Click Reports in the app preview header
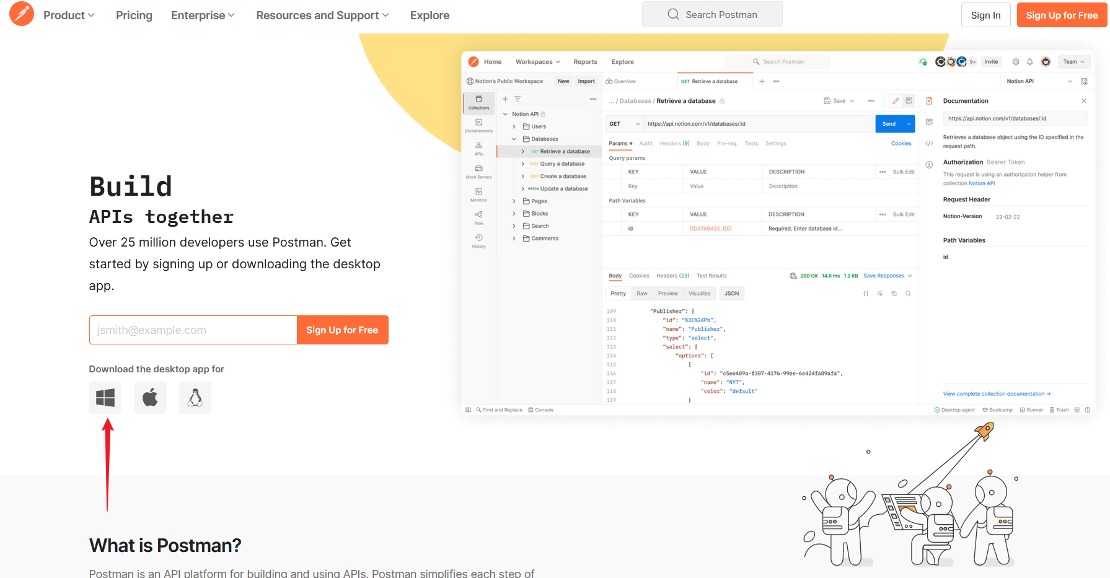1110x578 pixels. pyautogui.click(x=585, y=62)
